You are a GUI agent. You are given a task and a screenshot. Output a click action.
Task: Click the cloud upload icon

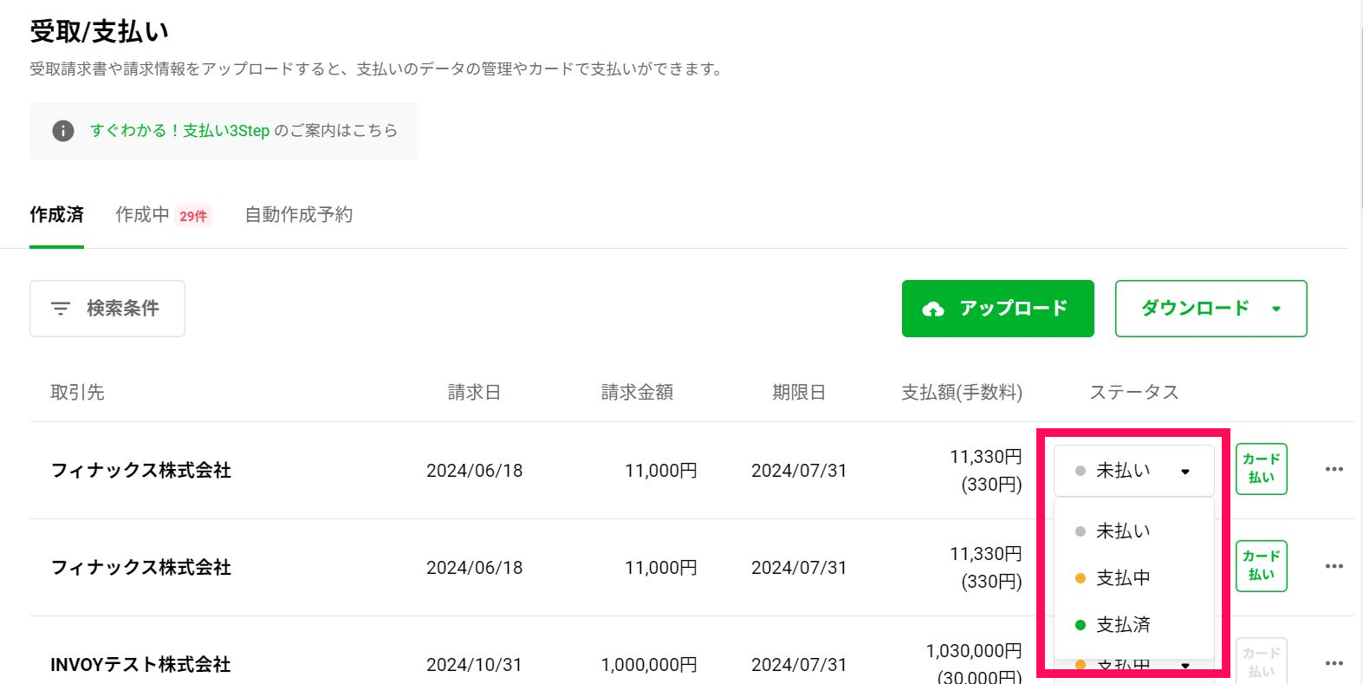(933, 309)
